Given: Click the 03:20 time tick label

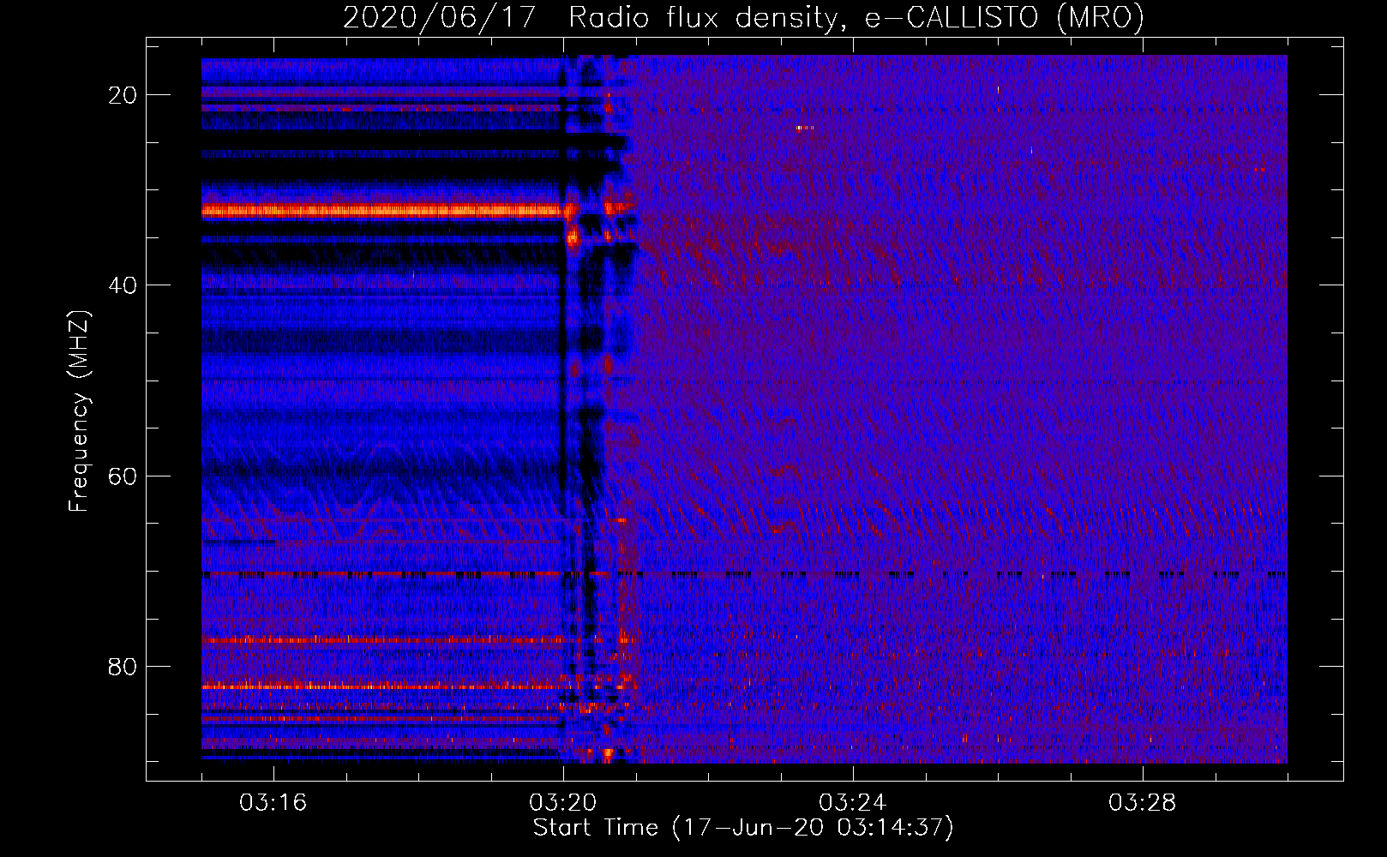Looking at the screenshot, I should click(563, 803).
